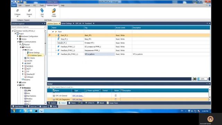Click the volume icon in system tray

192,111
